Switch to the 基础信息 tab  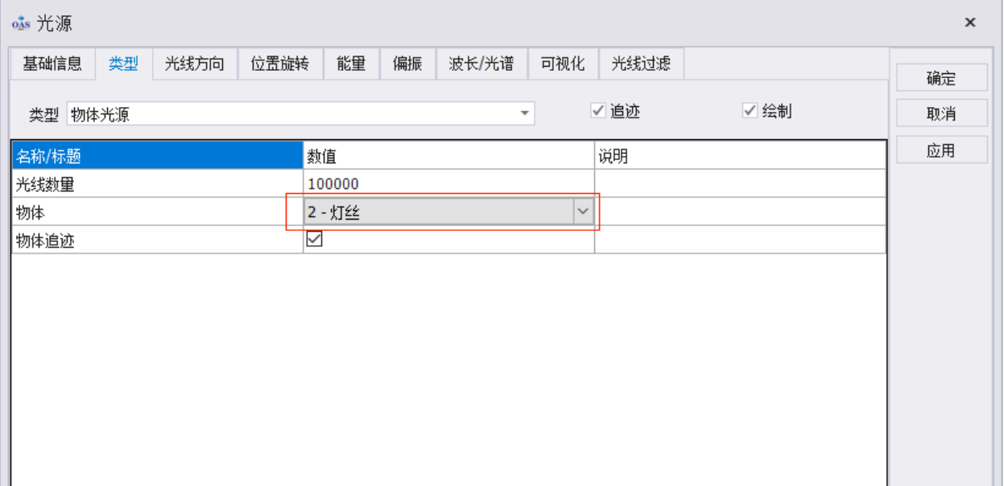52,64
